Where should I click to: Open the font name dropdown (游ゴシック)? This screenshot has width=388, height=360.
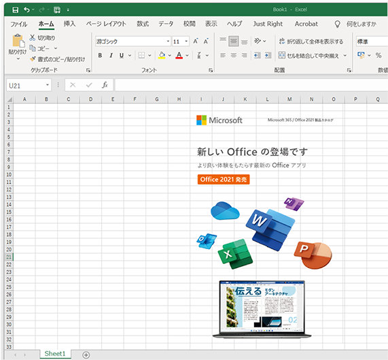(x=169, y=41)
